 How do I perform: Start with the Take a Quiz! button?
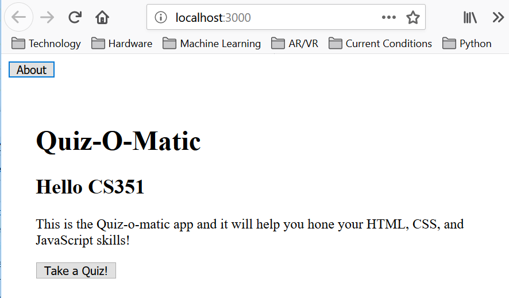click(76, 271)
